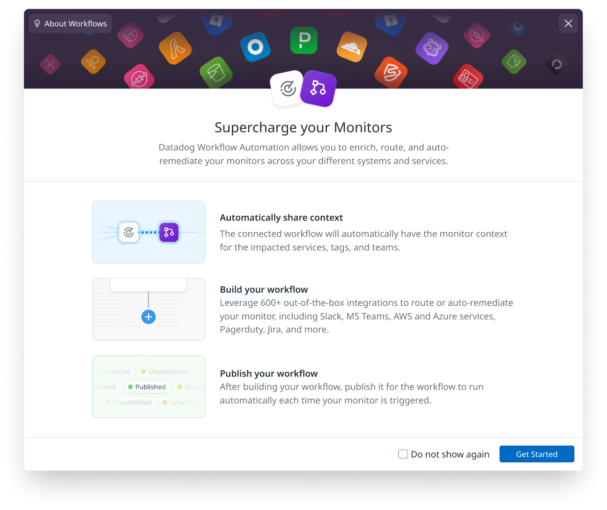Click the Do not show again label
This screenshot has width=607, height=510.
point(450,454)
